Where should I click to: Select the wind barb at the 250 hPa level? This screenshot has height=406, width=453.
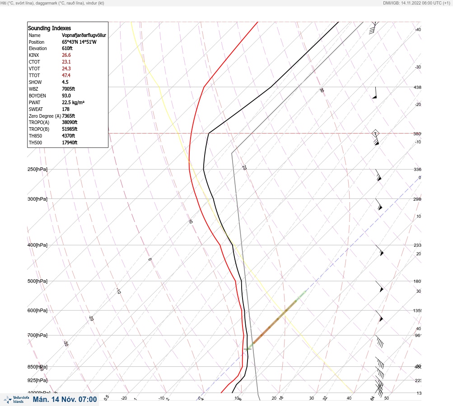pos(378,175)
